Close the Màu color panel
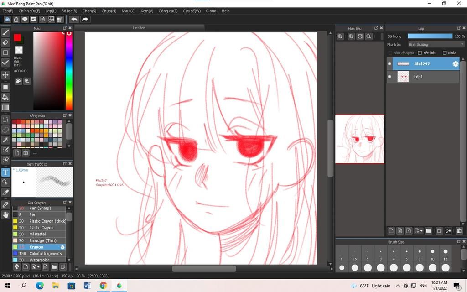The image size is (467, 292). [70, 28]
